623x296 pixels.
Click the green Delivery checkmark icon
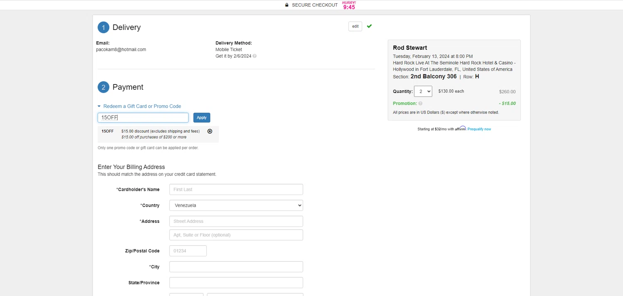(x=369, y=26)
